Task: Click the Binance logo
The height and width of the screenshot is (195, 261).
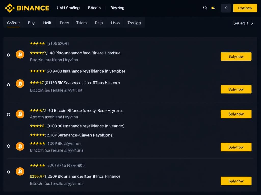Action: coord(27,8)
